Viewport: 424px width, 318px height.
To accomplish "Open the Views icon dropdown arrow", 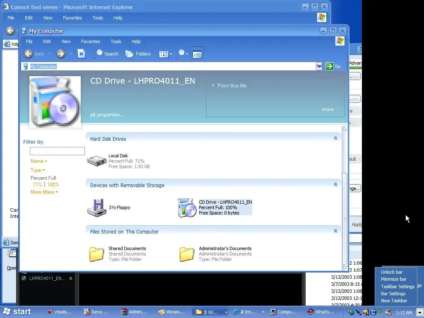I will click(171, 54).
